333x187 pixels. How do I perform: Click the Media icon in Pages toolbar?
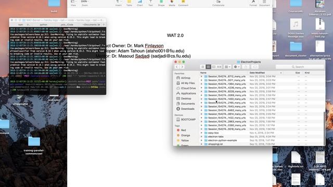(172, 3)
